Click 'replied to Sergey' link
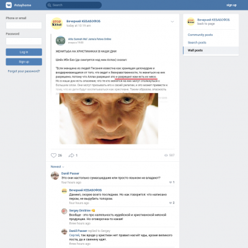The image size is (248, 248). tap(99, 231)
